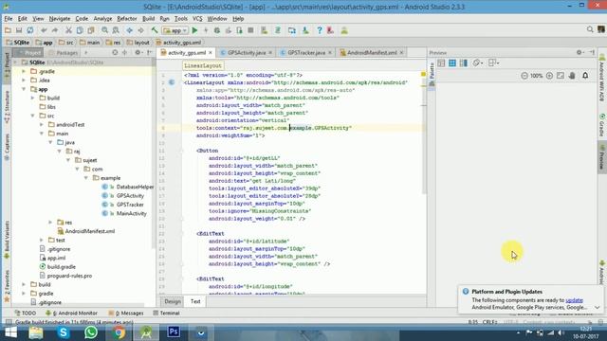This screenshot has width=607, height=341.
Task: Click the Redo arrow icon
Action: pos(55,30)
